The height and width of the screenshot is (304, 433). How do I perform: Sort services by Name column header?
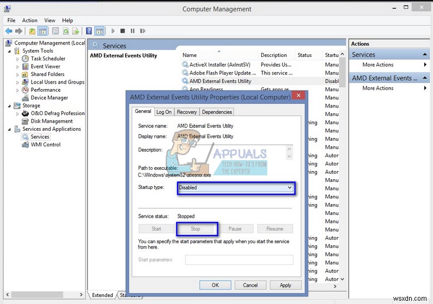pos(219,55)
